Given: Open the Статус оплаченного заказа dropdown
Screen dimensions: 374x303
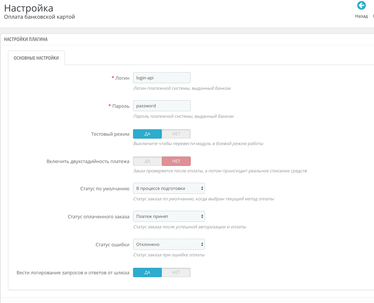Looking at the screenshot, I should (x=168, y=216).
